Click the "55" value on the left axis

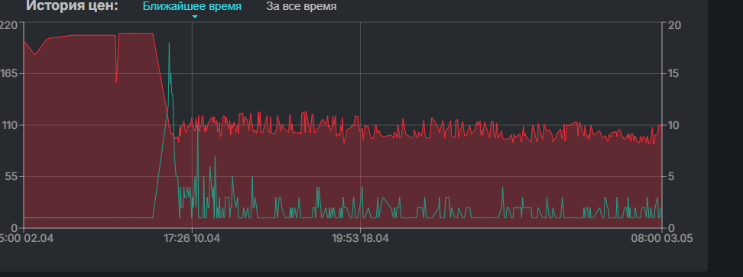coord(11,177)
